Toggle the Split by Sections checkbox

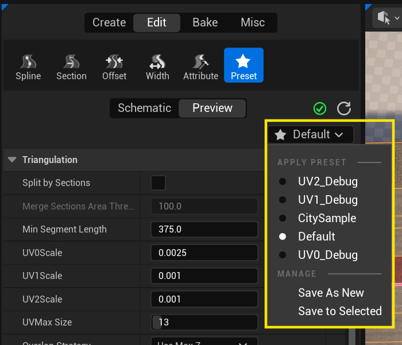pos(158,183)
